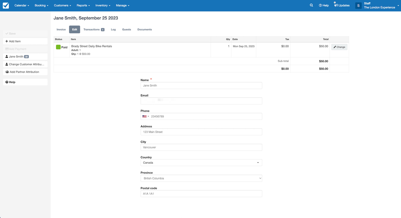Open the Province dropdown showing British Columbia

201,178
